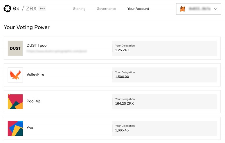Image resolution: width=225 pixels, height=143 pixels.
Task: Expand the wallet dropdown chevron
Action: tap(215, 9)
